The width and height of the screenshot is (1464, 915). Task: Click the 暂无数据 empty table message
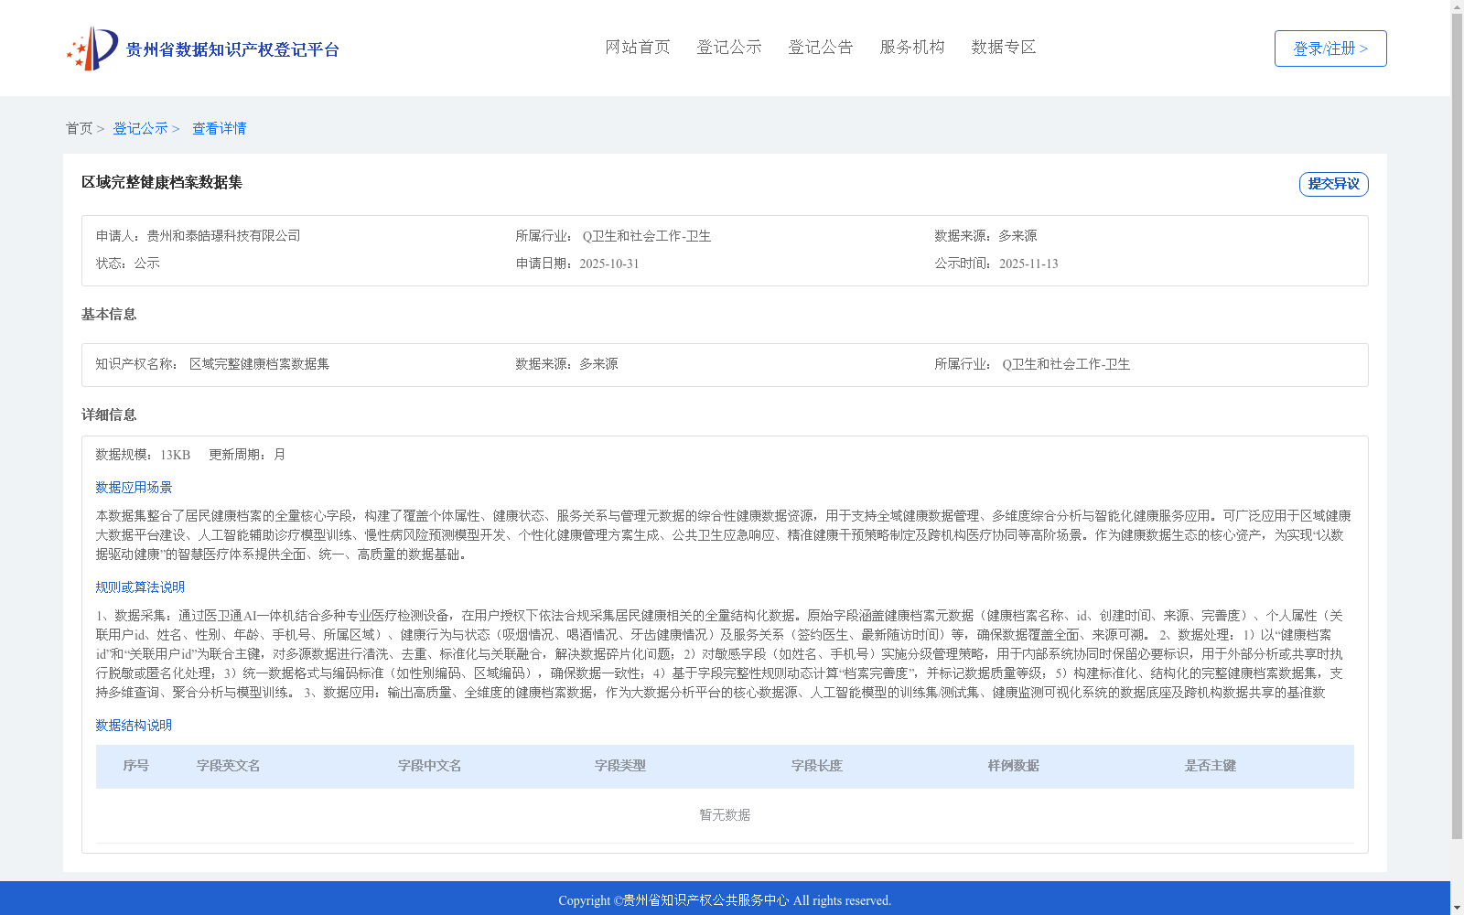click(725, 815)
